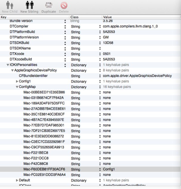Image resolution: width=181 pixels, height=189 pixels.
Task: Open key stepper for IOKitPersonalities row
Action: (65, 65)
